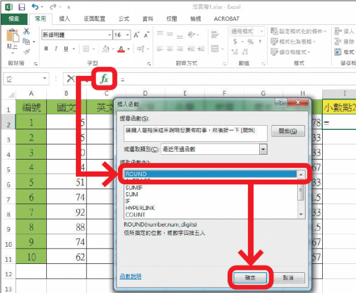Switch to the ACROBAT ribbon tab
Screen dimensions: 356x293
click(x=227, y=19)
